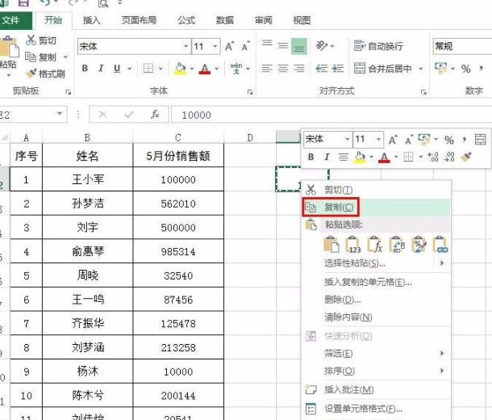Screen dimensions: 492x420
Task: Switch to the 视图 View tab
Action: pos(302,20)
